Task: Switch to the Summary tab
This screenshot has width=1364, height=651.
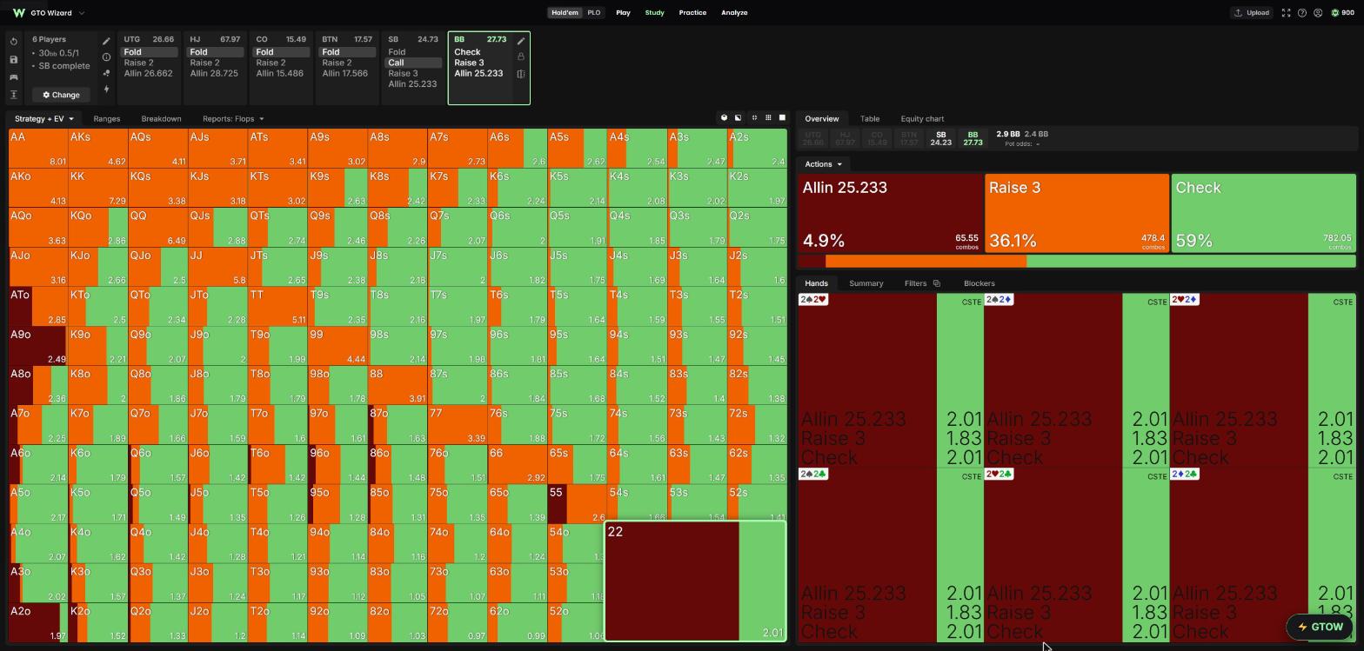Action: [x=866, y=283]
